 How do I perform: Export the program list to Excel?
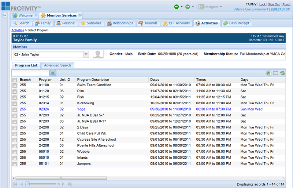(268, 73)
